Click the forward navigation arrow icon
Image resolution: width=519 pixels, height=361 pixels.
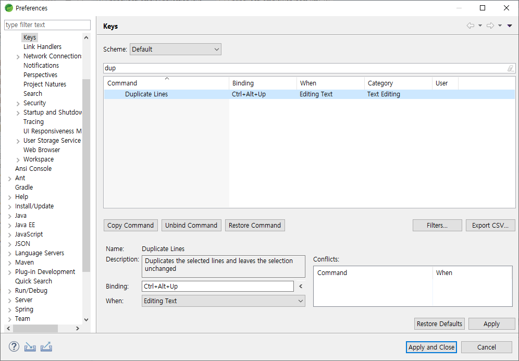click(x=490, y=26)
